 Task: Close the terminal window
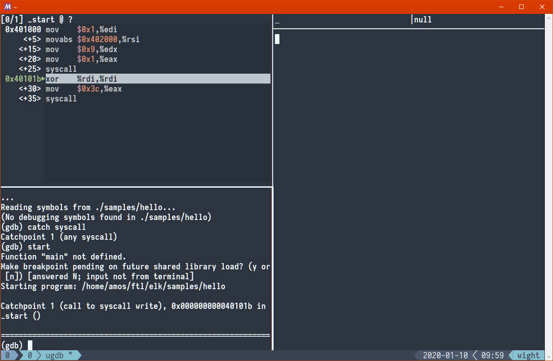tap(542, 7)
